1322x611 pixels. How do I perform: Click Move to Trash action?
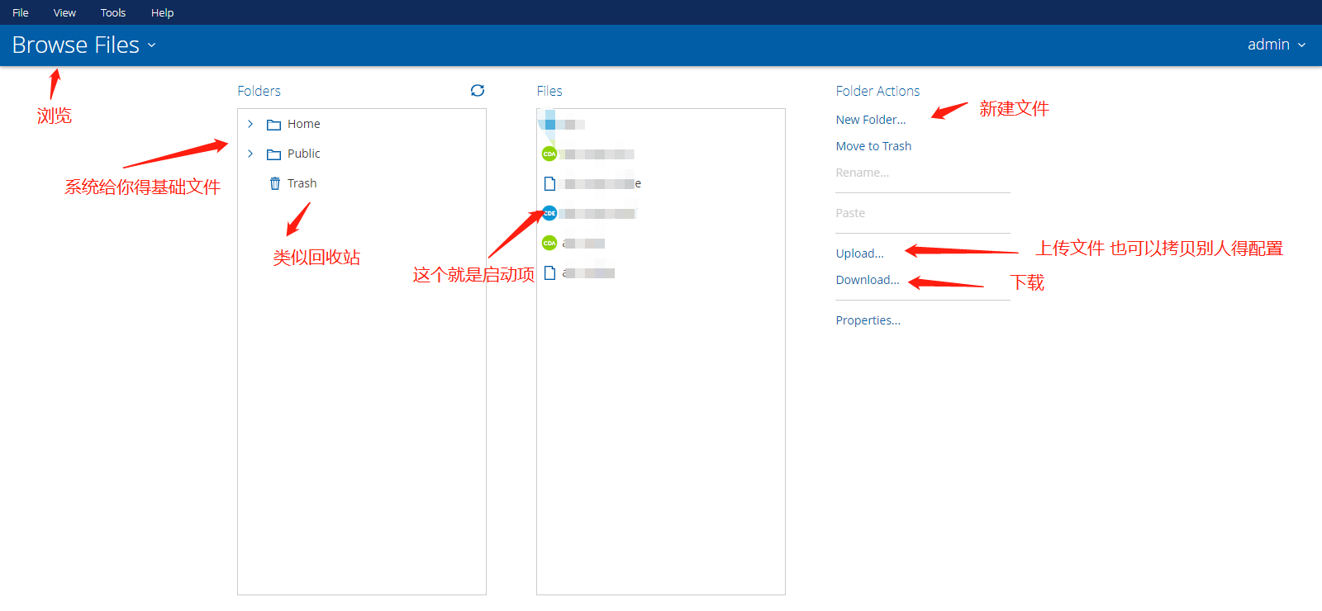pyautogui.click(x=873, y=146)
